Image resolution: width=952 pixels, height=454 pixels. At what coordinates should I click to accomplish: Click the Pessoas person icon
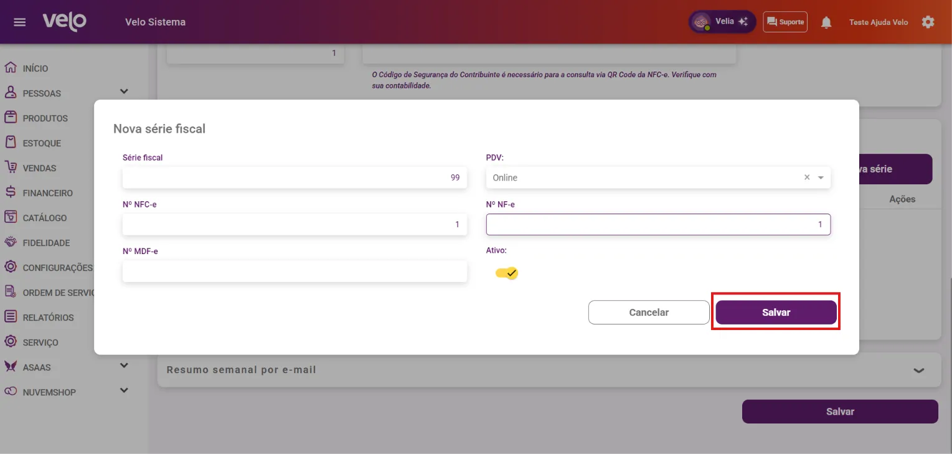point(10,93)
